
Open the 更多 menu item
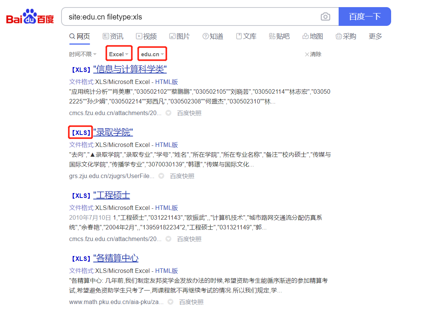coord(375,36)
